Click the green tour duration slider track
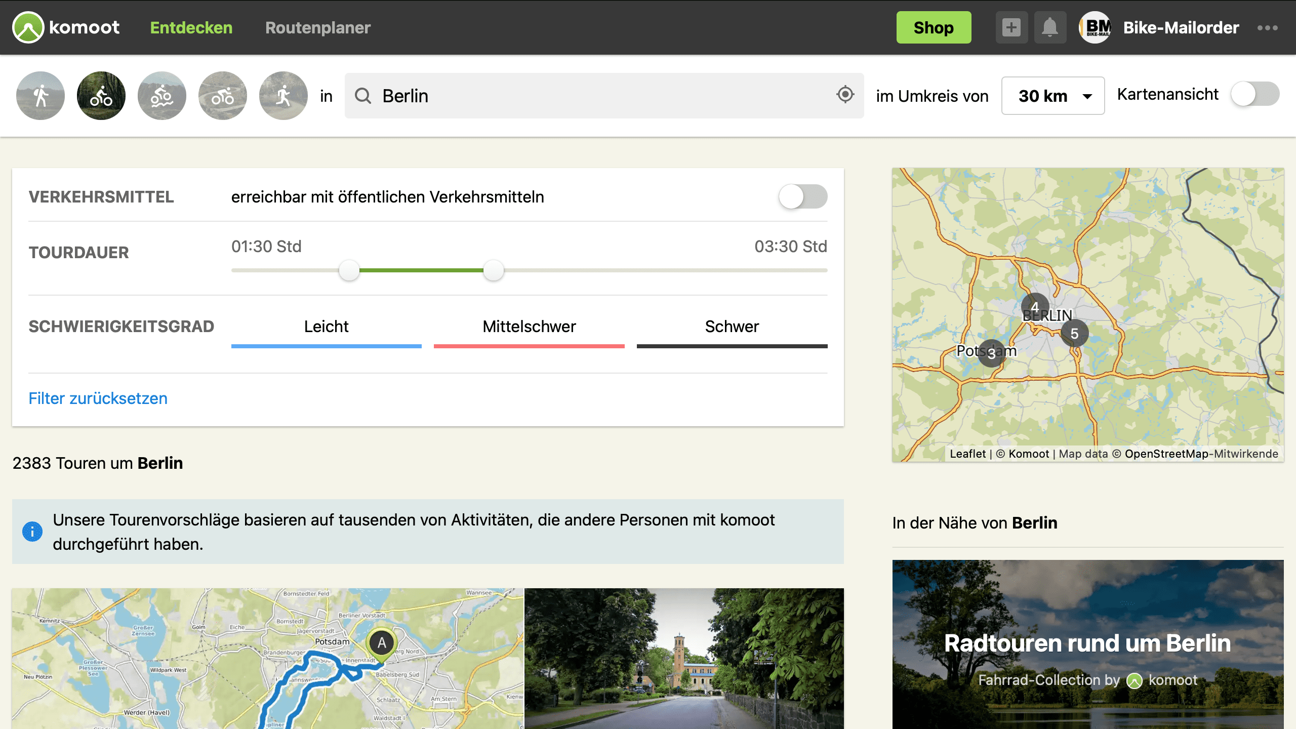The width and height of the screenshot is (1296, 729). tap(421, 270)
